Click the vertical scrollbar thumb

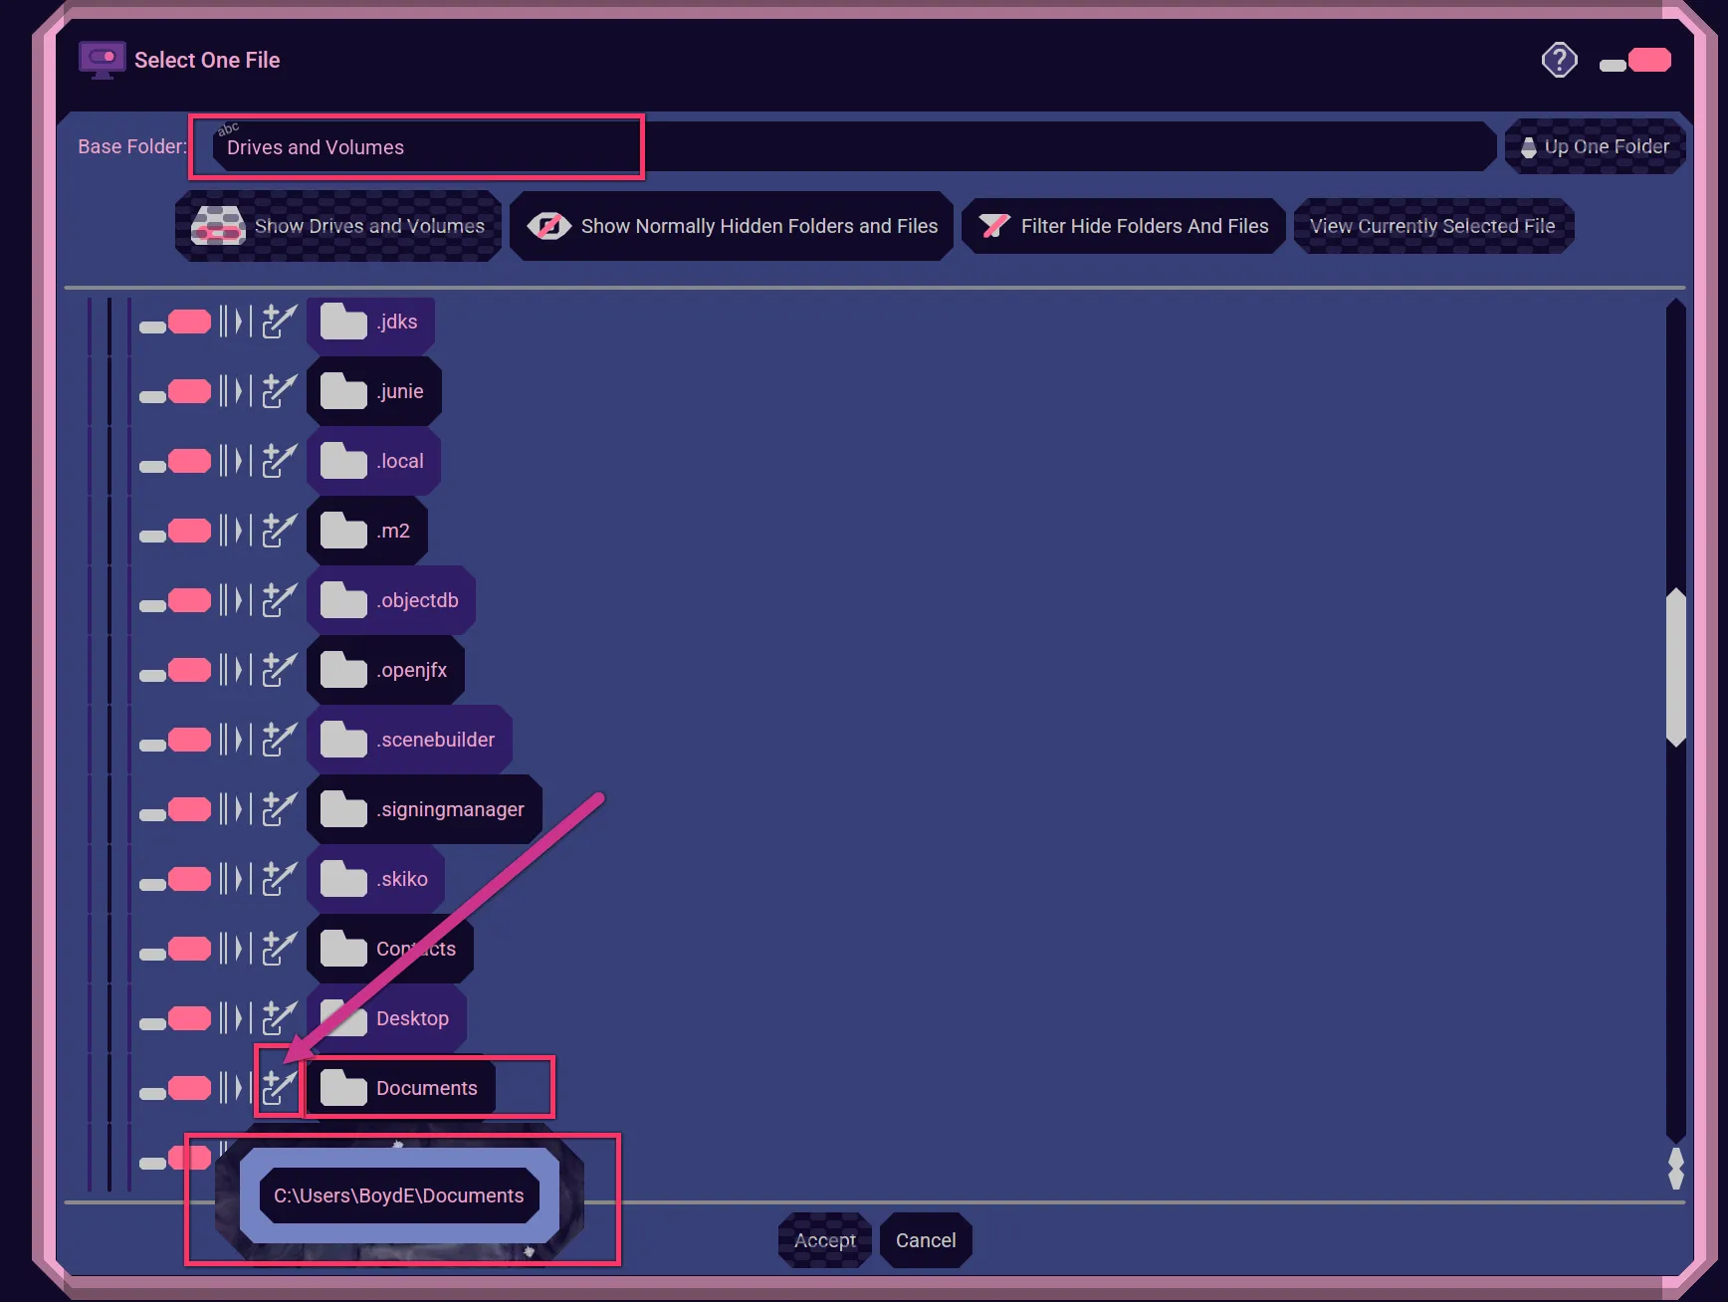click(x=1676, y=667)
